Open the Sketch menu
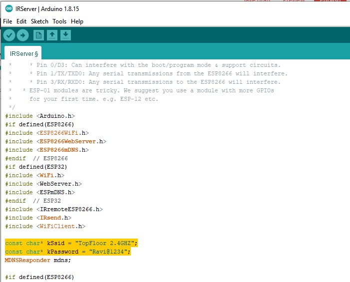The height and width of the screenshot is (282, 350). pyautogui.click(x=39, y=21)
